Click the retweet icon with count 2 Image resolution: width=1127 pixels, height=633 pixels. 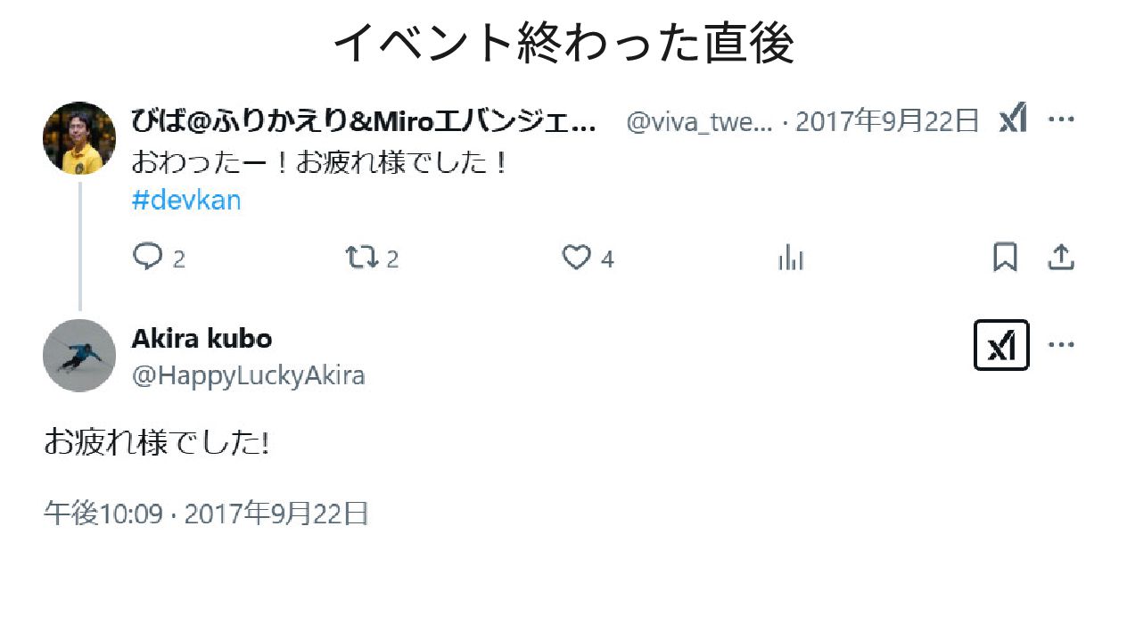[361, 258]
